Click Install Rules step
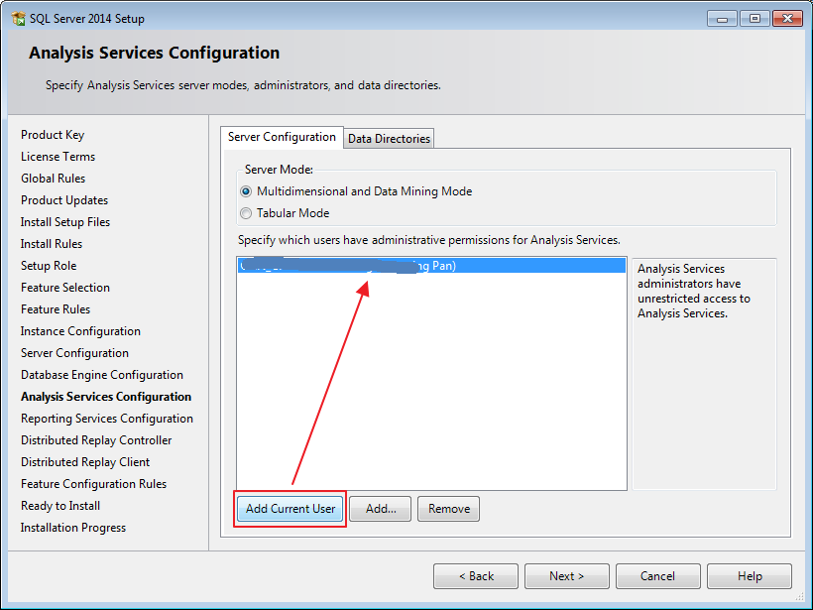Image resolution: width=813 pixels, height=610 pixels. pos(52,244)
